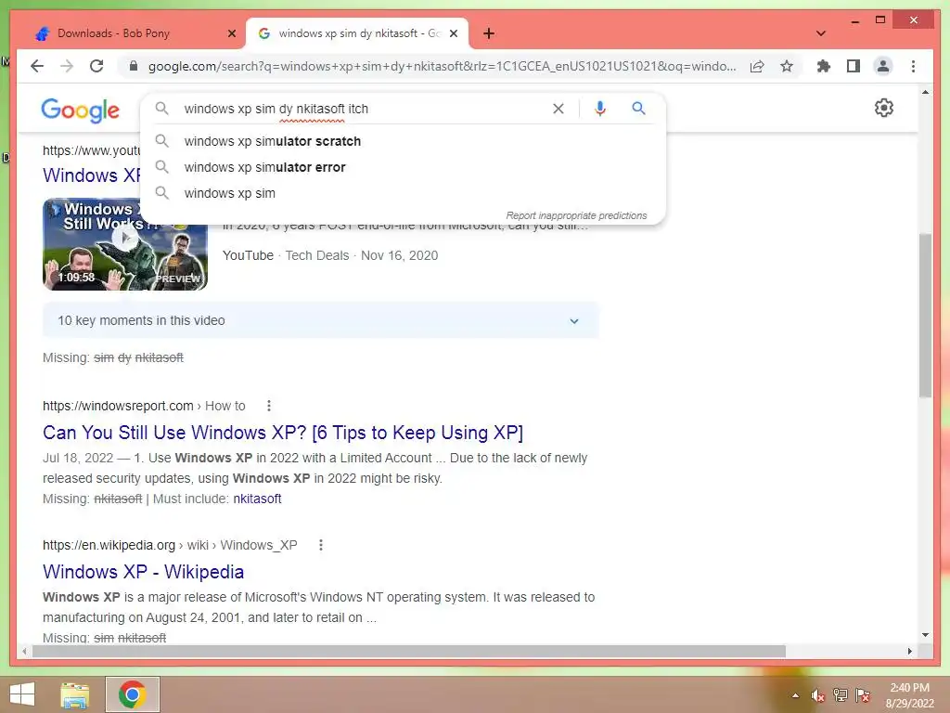Open the Windows XP - Wikipedia result

(x=144, y=572)
